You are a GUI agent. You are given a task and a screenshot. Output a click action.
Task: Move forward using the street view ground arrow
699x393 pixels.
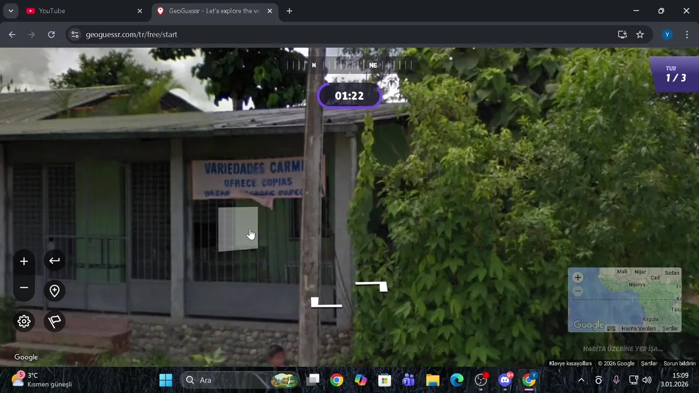click(x=371, y=286)
